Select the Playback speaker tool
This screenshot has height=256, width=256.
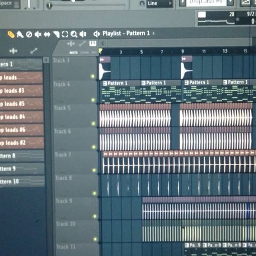pyautogui.click(x=83, y=34)
